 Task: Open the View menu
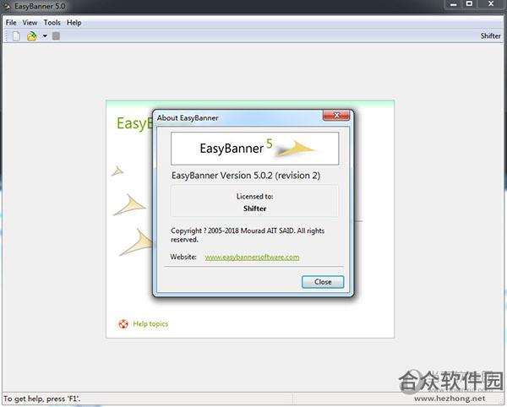pyautogui.click(x=30, y=23)
